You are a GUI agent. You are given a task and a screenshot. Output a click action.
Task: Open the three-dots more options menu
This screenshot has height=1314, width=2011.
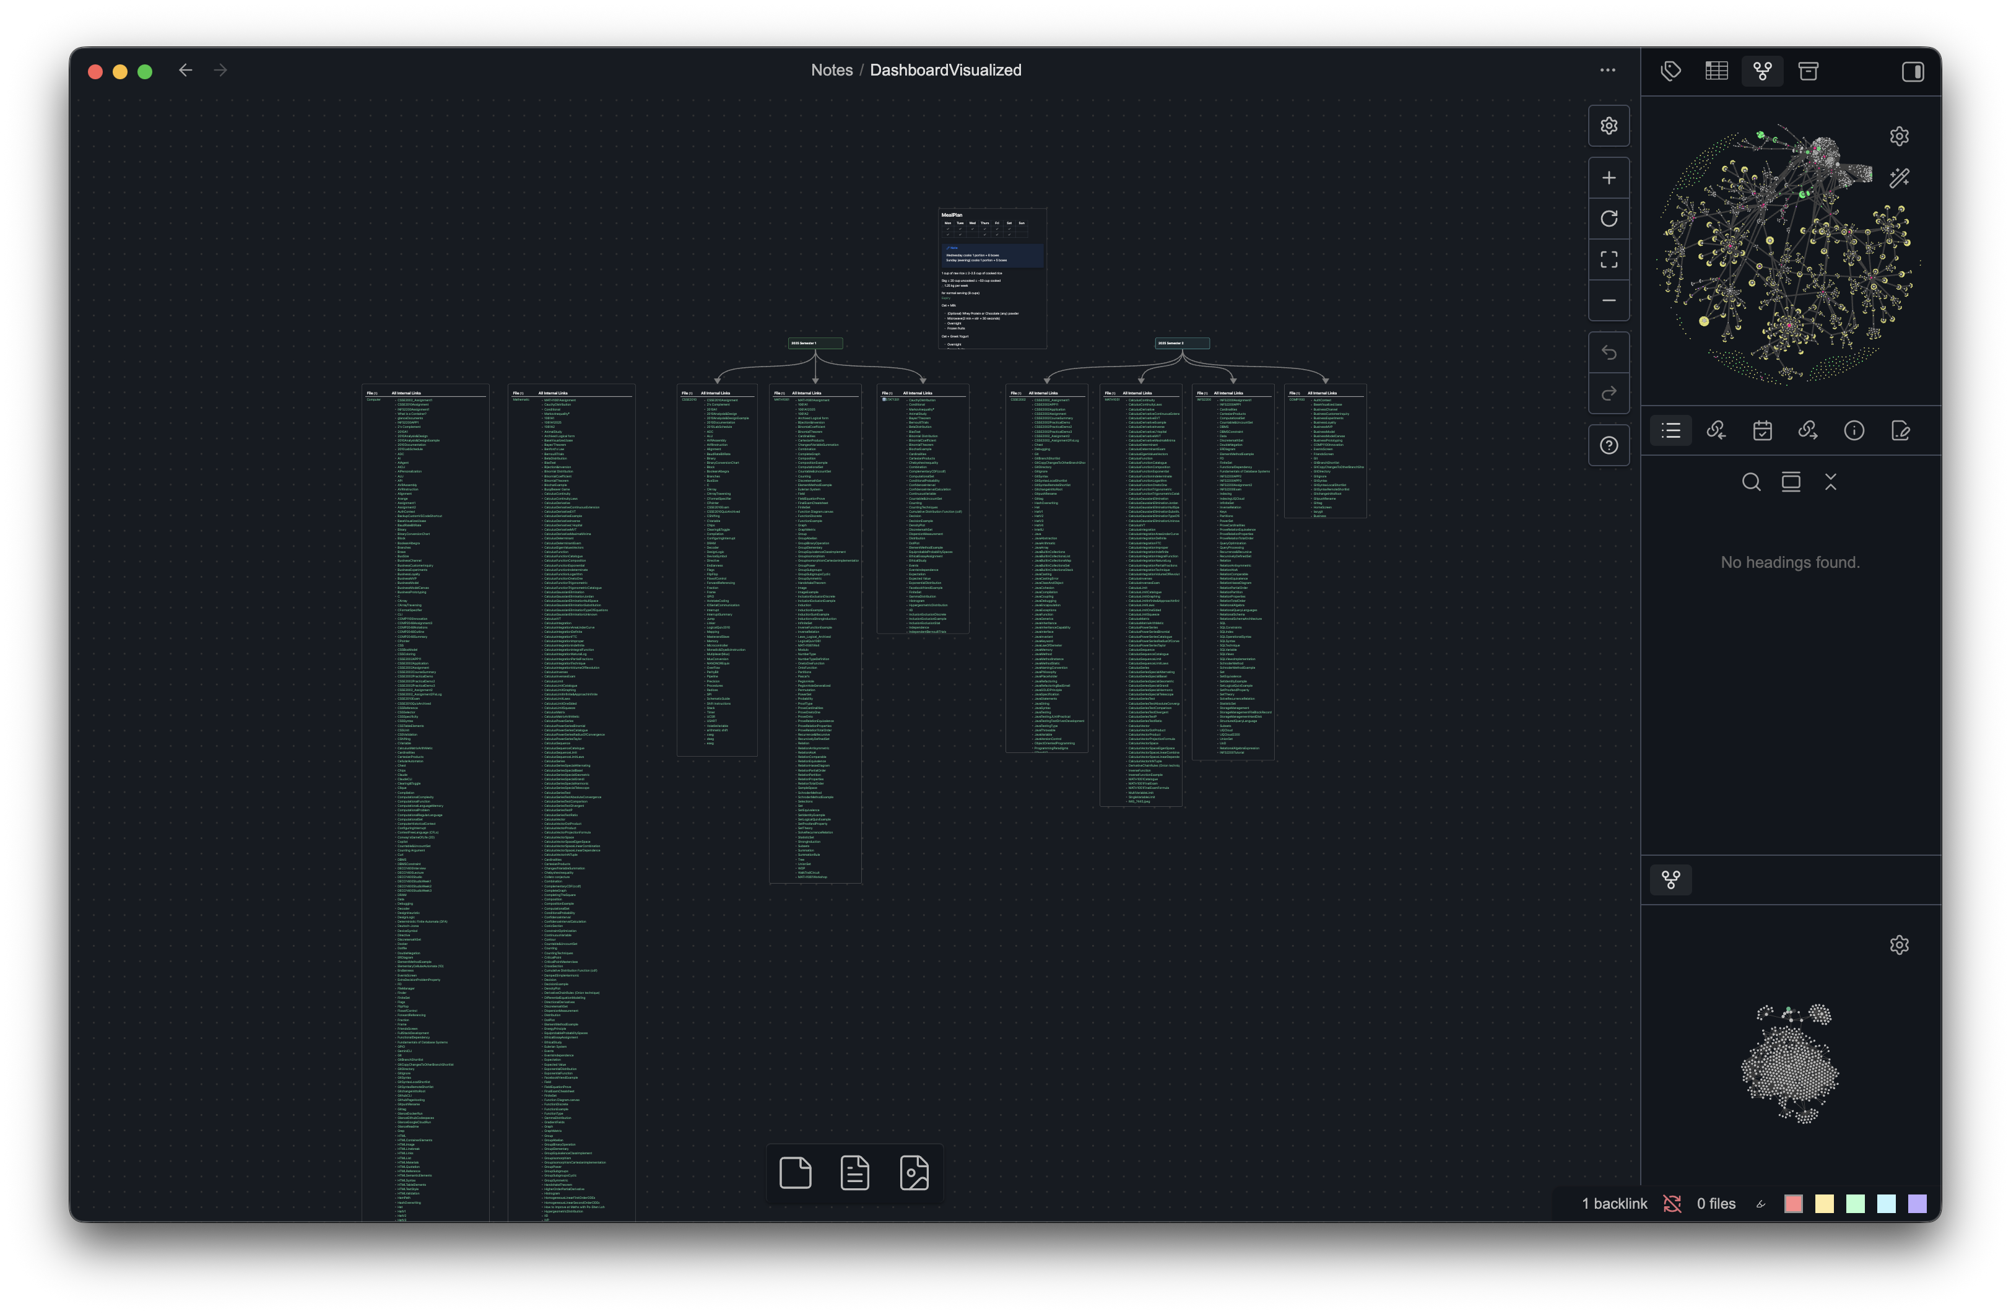1607,70
